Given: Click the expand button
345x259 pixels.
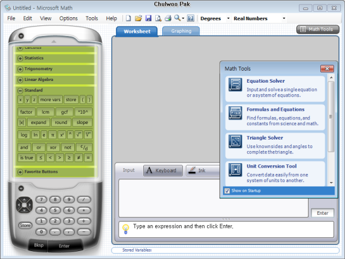Looking at the screenshot, I should point(39,122).
